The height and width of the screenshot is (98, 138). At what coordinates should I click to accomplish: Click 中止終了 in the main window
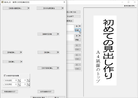[x=73, y=16]
